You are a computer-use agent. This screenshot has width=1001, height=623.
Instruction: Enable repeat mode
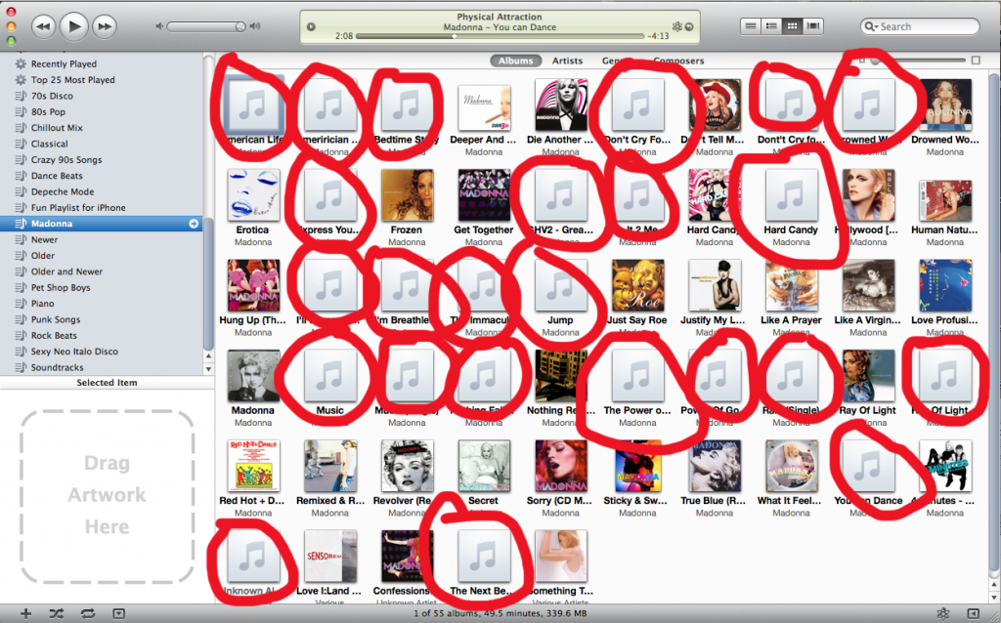coord(89,613)
